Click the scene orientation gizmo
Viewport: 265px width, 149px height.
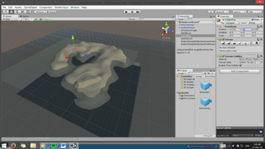(x=167, y=29)
